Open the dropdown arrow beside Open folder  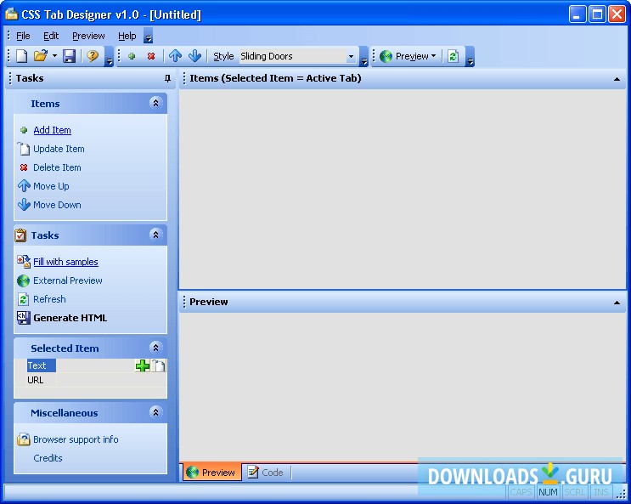54,56
